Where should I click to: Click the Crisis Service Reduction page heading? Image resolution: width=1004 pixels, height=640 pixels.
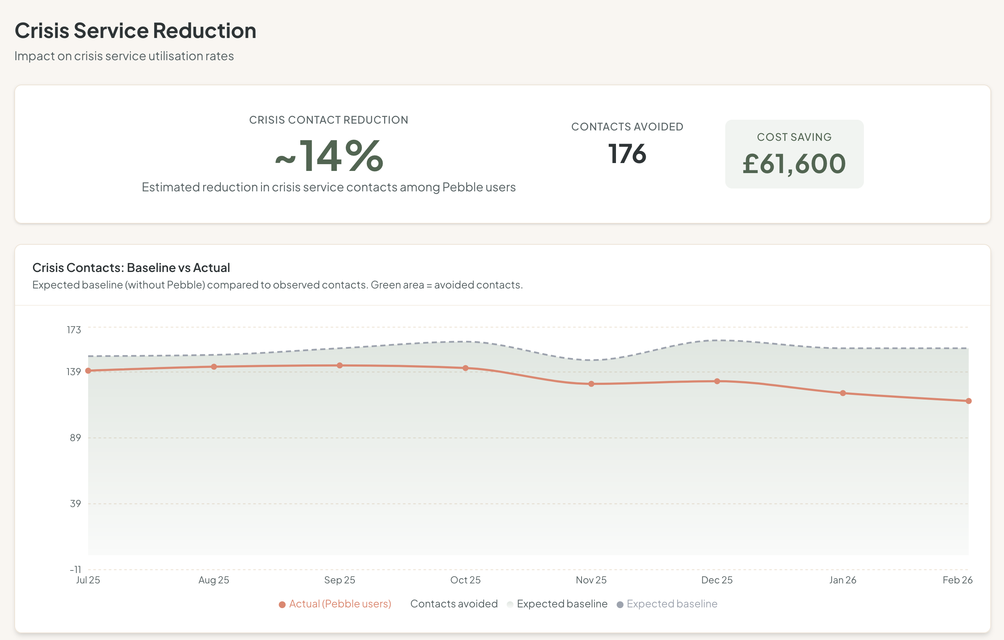tap(135, 31)
